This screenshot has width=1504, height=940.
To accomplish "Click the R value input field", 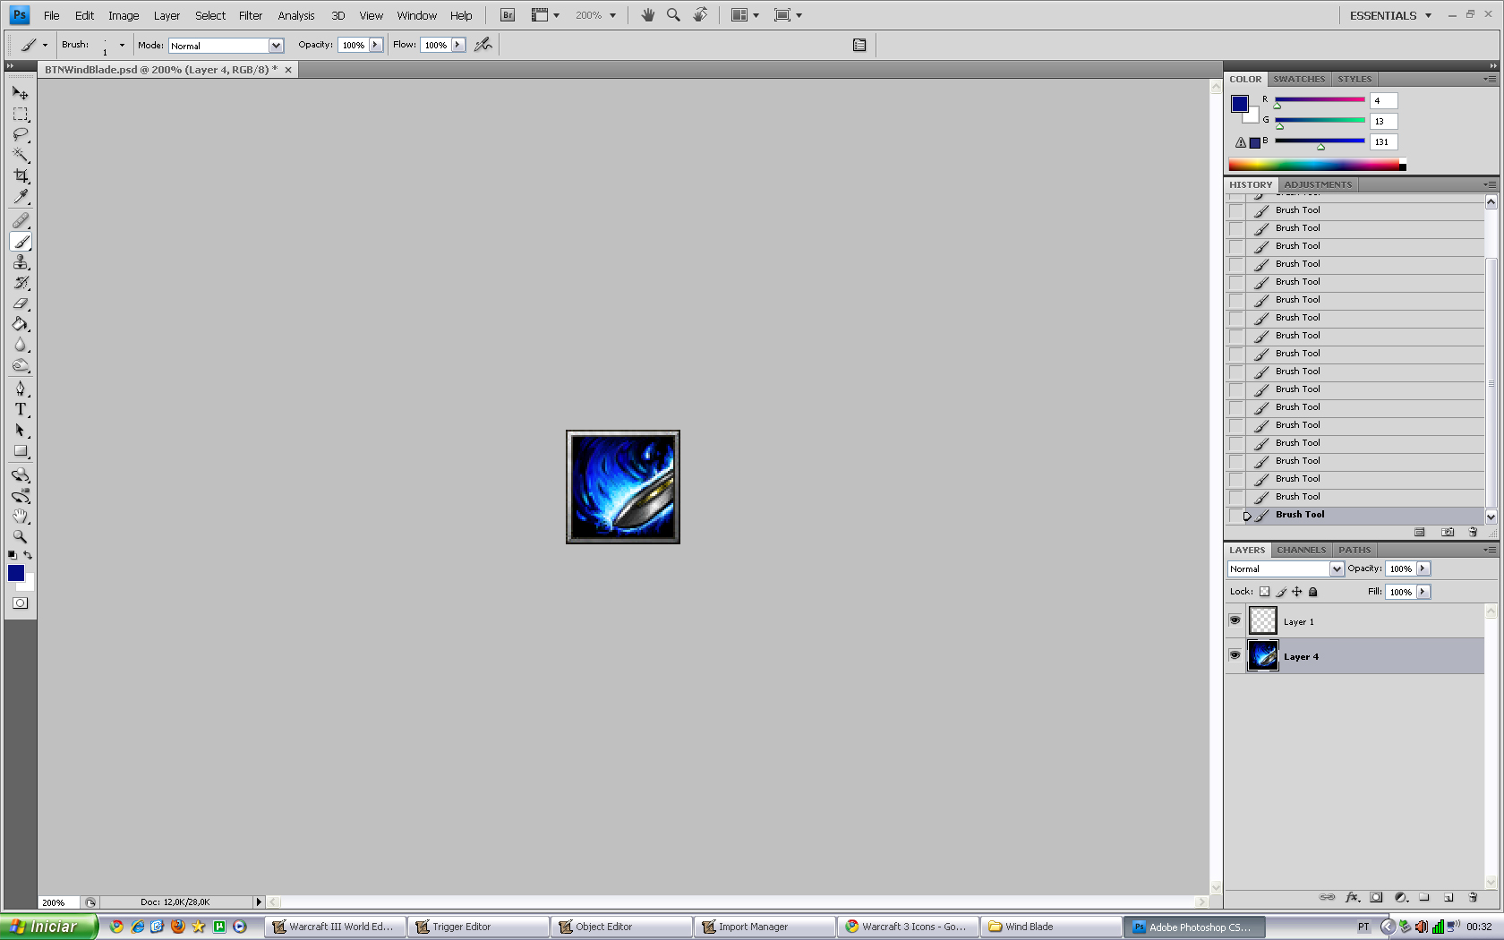I will point(1383,100).
